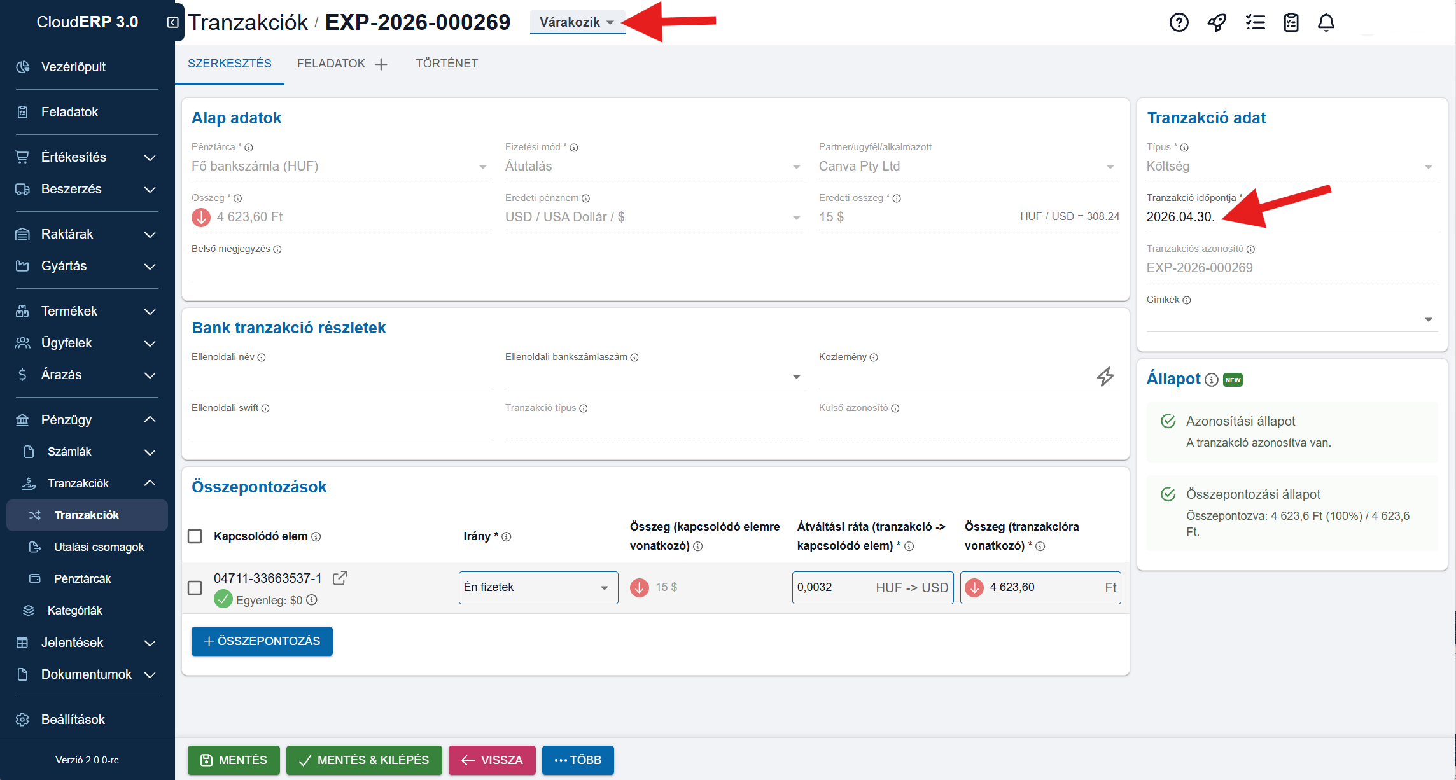Check the Kapcsolódó elem header checkbox
This screenshot has width=1456, height=780.
(195, 536)
